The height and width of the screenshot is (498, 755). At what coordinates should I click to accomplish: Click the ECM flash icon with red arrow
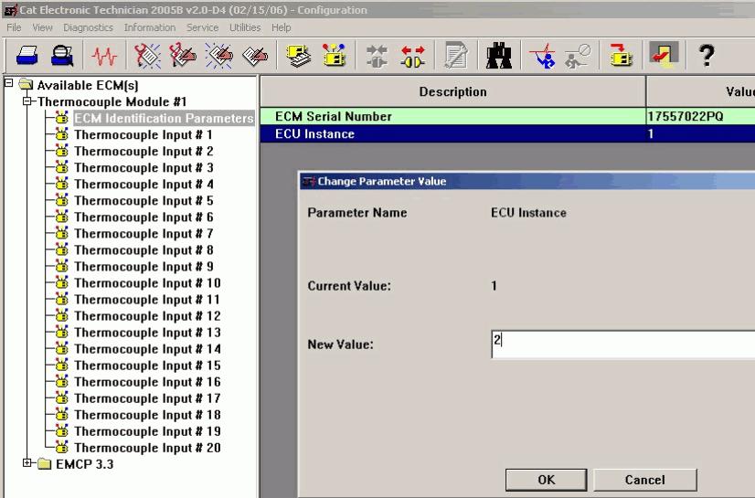point(621,56)
